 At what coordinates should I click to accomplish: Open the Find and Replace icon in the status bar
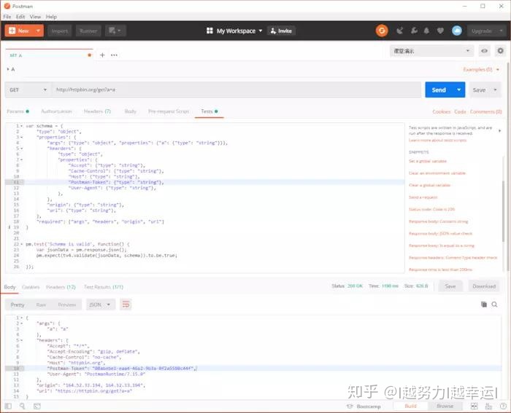click(x=22, y=406)
